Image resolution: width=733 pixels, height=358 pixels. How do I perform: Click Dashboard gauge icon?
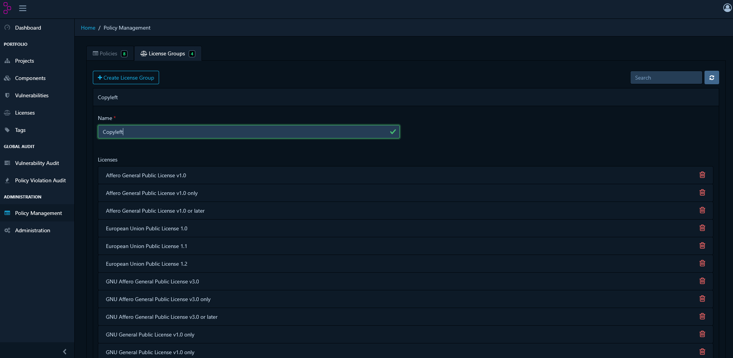pos(7,28)
